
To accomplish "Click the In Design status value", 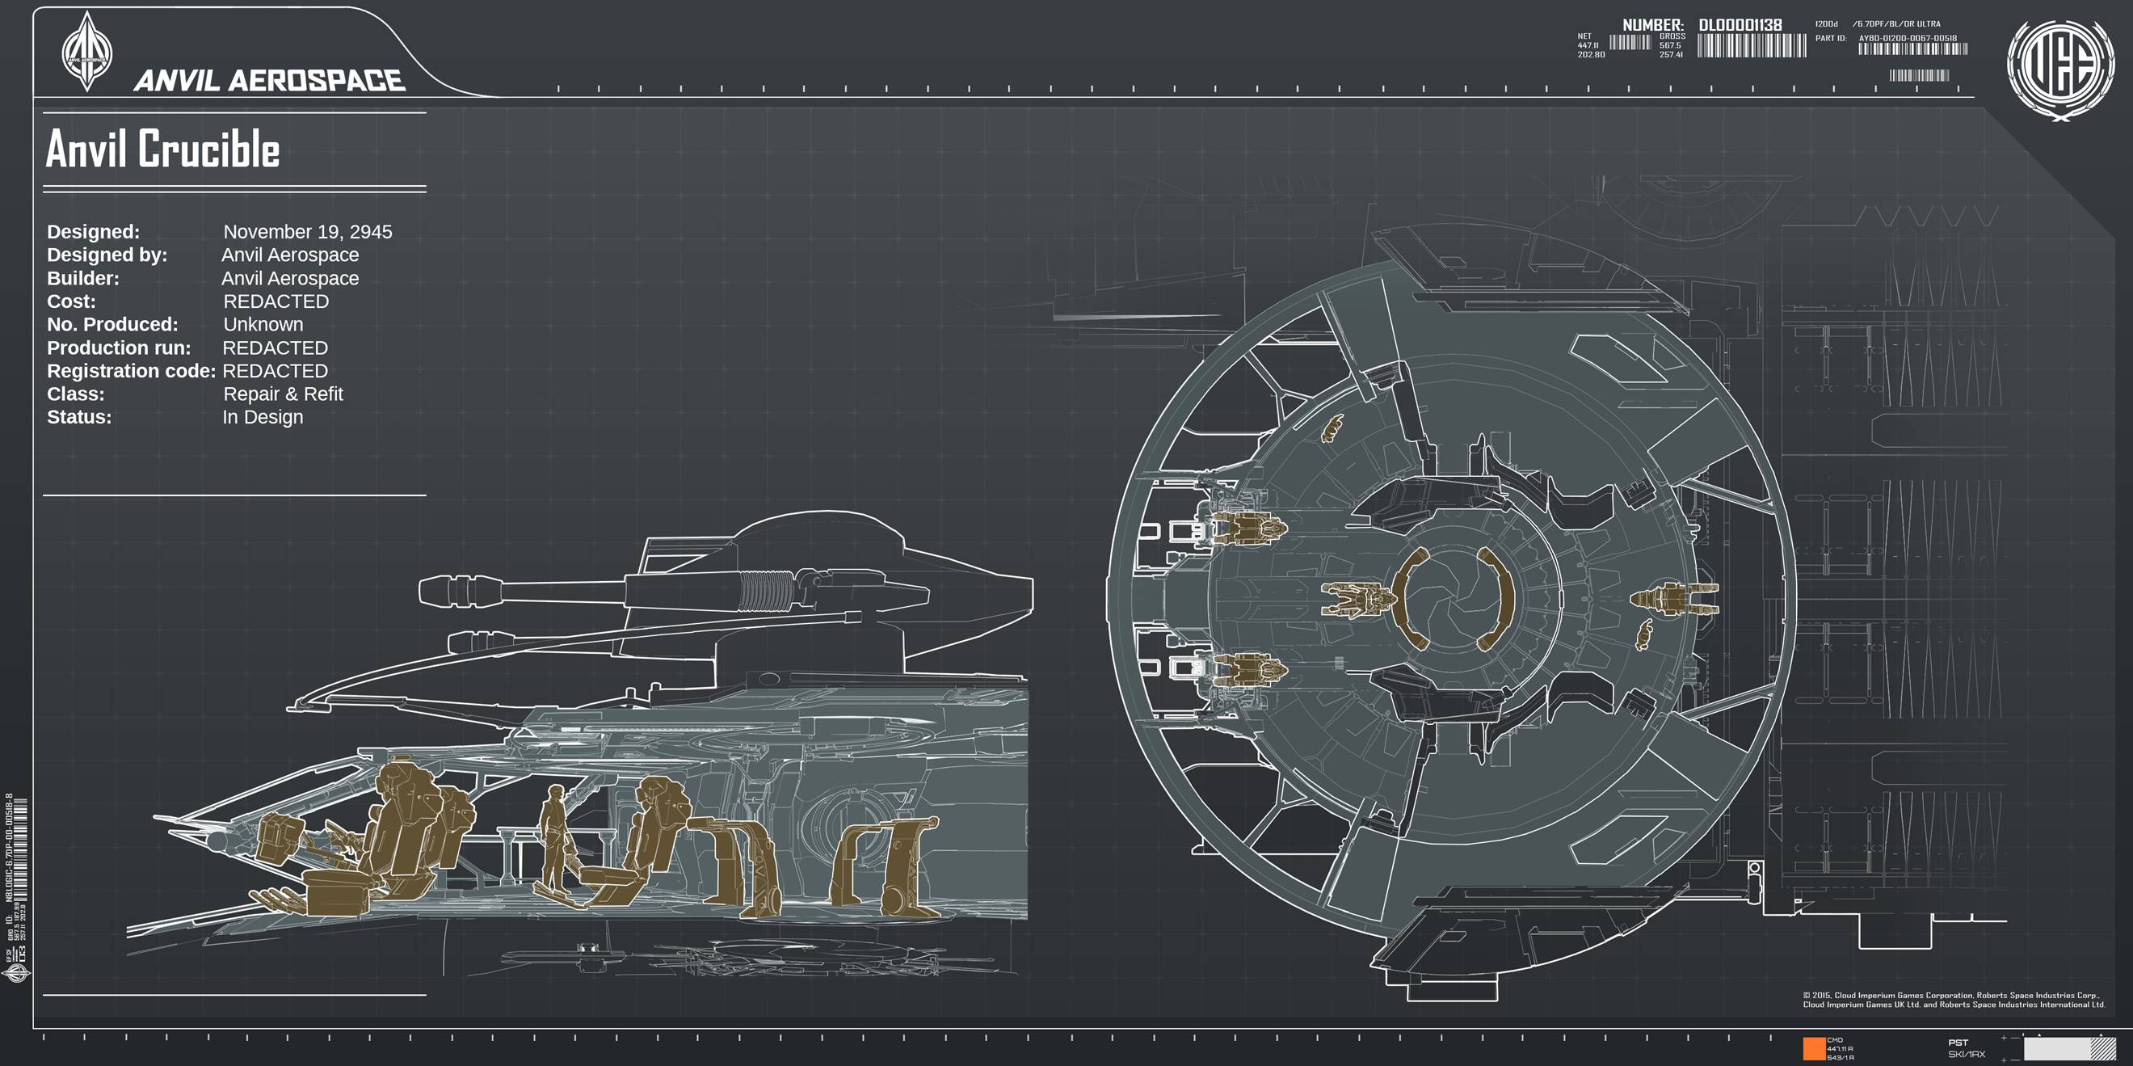I will [x=263, y=418].
